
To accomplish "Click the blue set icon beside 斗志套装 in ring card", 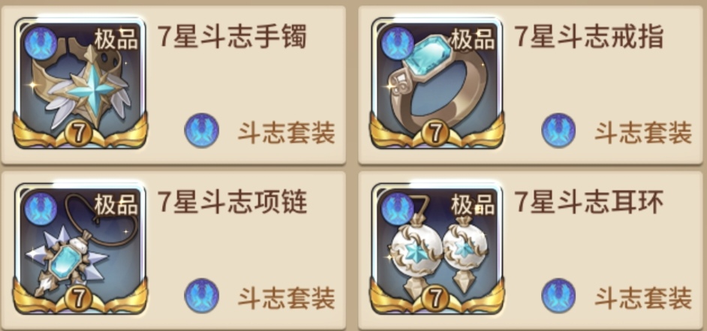I will [x=558, y=131].
